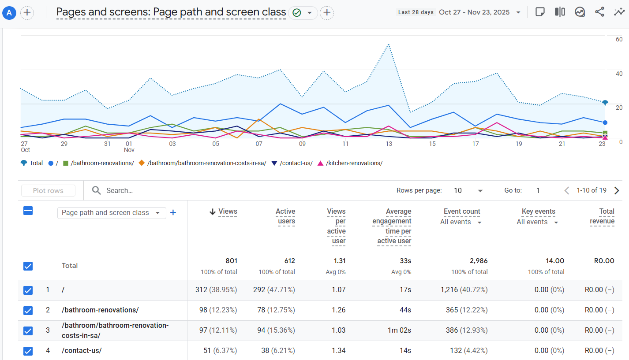Go to previous page of results

(567, 191)
